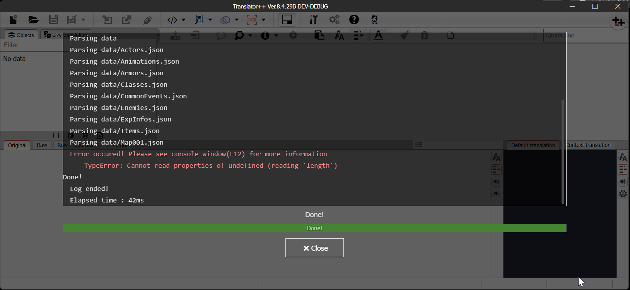Expand the purple hexagon dropdown arrow
The width and height of the screenshot is (630, 290).
click(x=237, y=20)
